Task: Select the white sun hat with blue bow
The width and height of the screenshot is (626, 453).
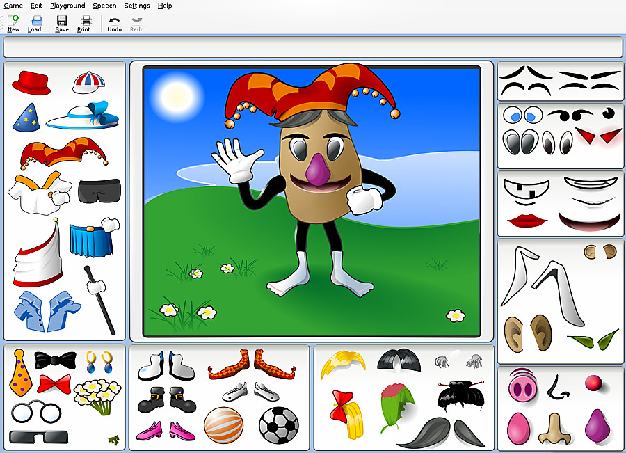Action: pos(83,115)
